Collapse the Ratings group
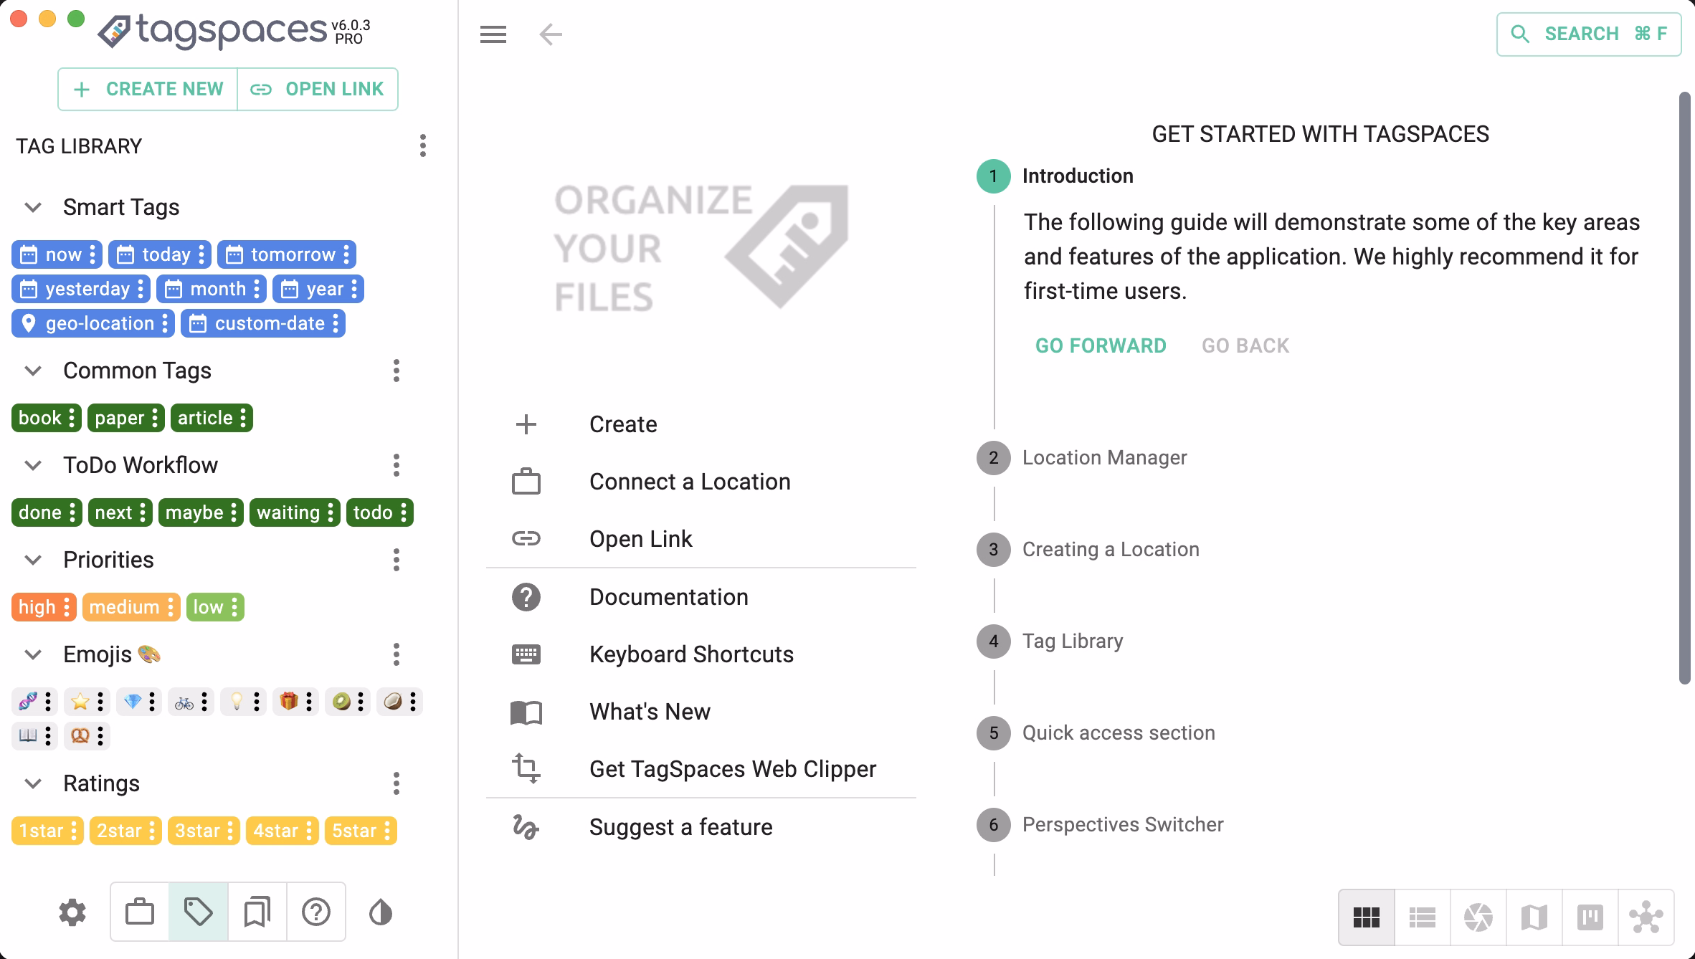This screenshot has width=1695, height=959. click(x=33, y=783)
